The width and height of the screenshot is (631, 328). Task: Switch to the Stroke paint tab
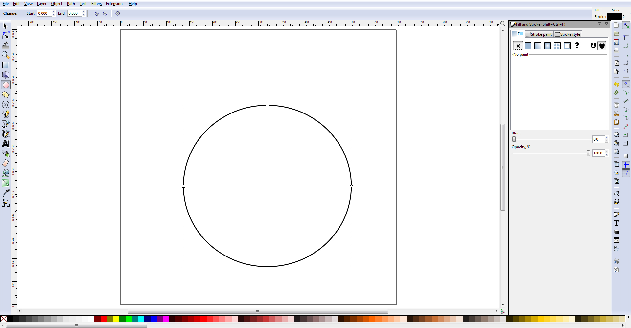(539, 34)
